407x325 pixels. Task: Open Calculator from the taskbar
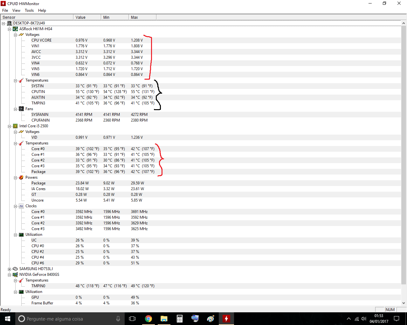click(180, 319)
